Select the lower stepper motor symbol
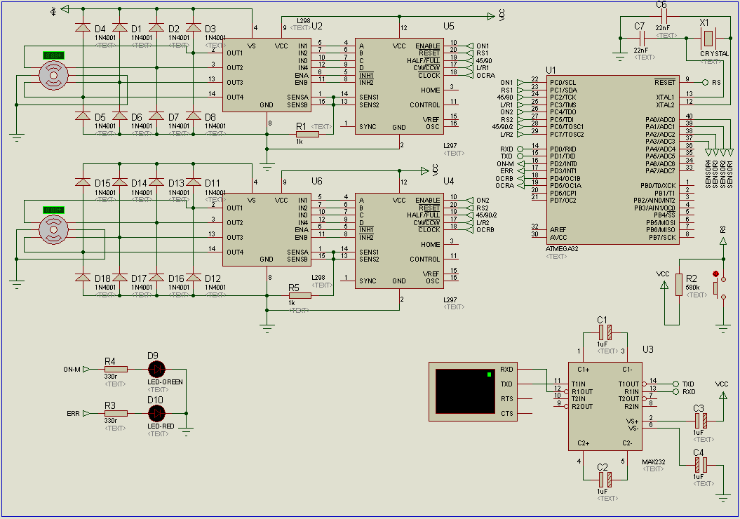 (53, 229)
